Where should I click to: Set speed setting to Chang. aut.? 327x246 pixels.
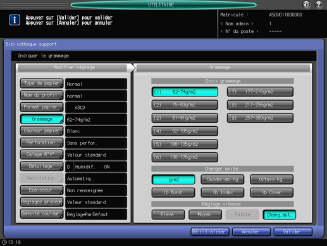(280, 215)
